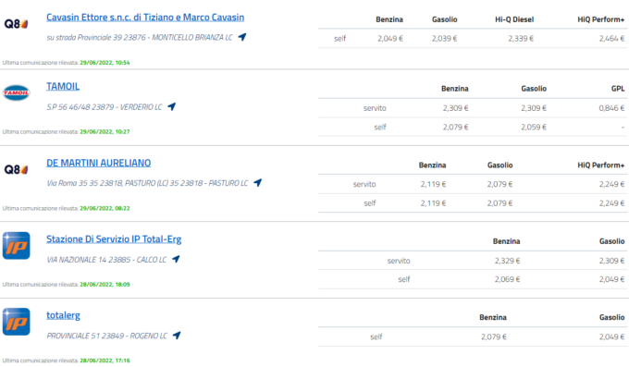Click Tamoil GPL servito price 0,846 €

(611, 108)
